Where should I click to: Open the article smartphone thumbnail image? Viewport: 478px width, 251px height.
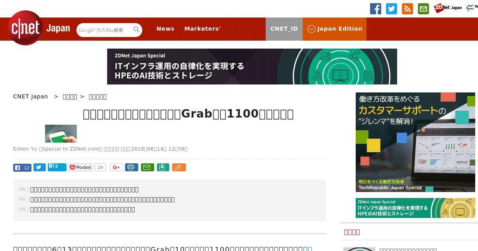pyautogui.click(x=61, y=133)
